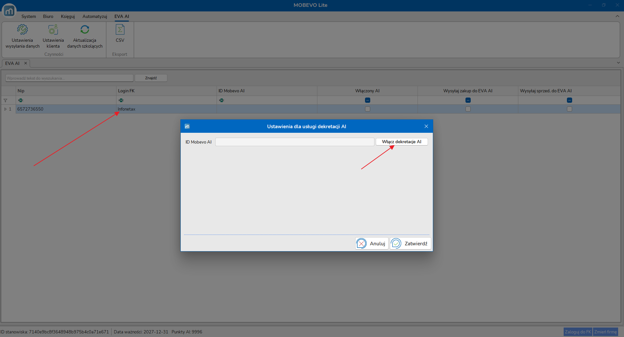
Task: Collapse the ribbon with top-right chevron
Action: pyautogui.click(x=617, y=16)
